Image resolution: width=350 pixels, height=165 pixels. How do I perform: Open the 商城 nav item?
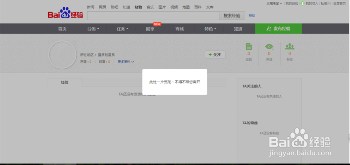point(180,29)
